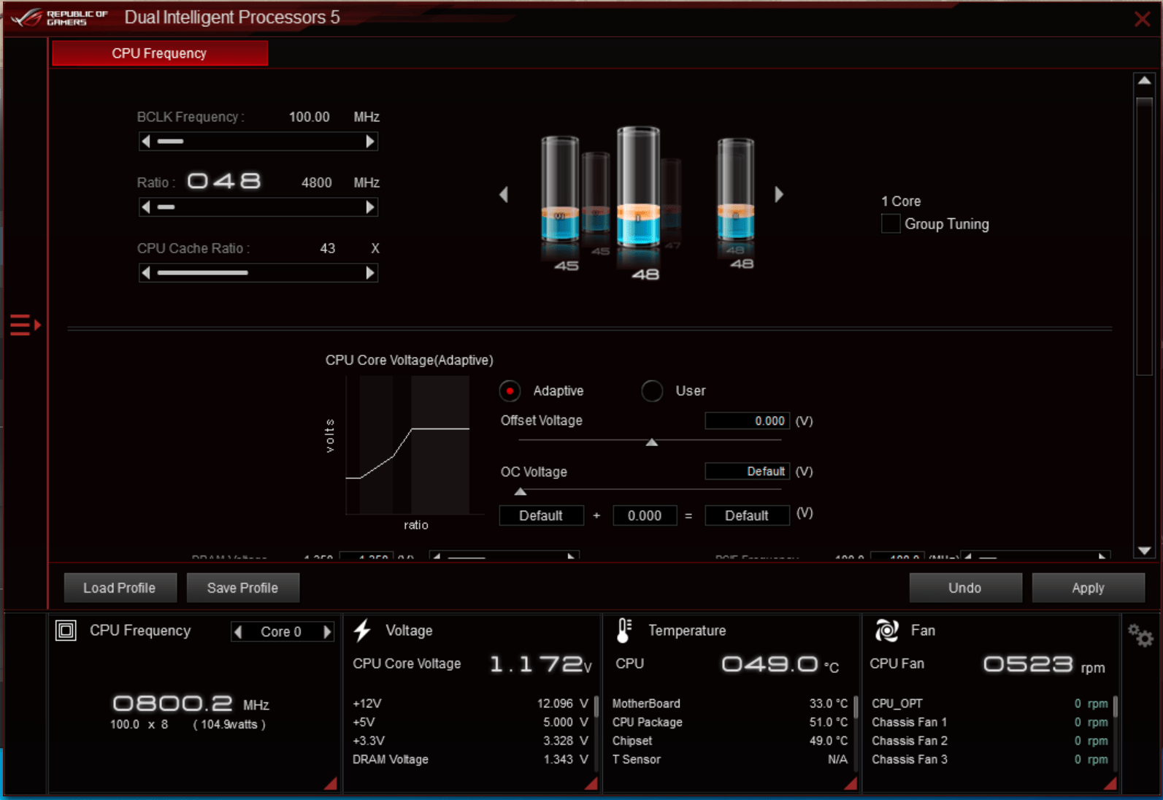Increase BCLK Frequency with right arrow
1163x800 pixels.
point(370,142)
